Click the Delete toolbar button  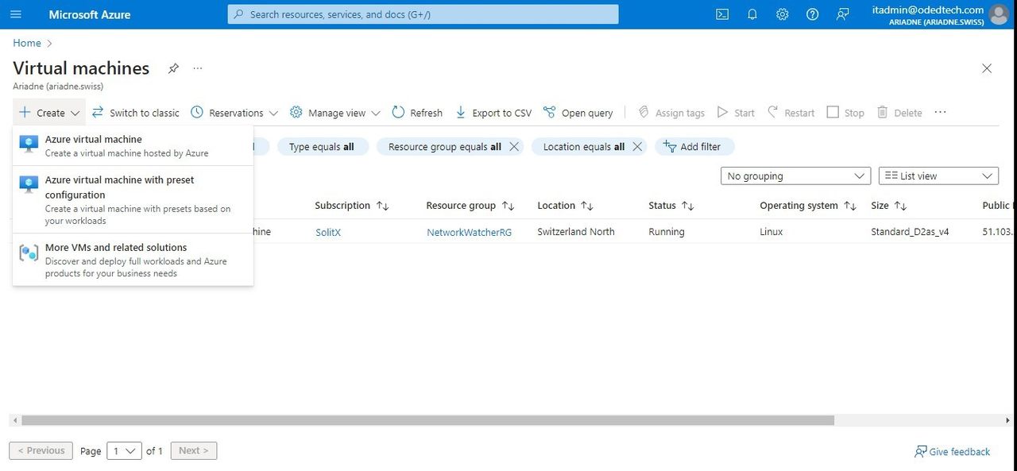click(x=899, y=113)
